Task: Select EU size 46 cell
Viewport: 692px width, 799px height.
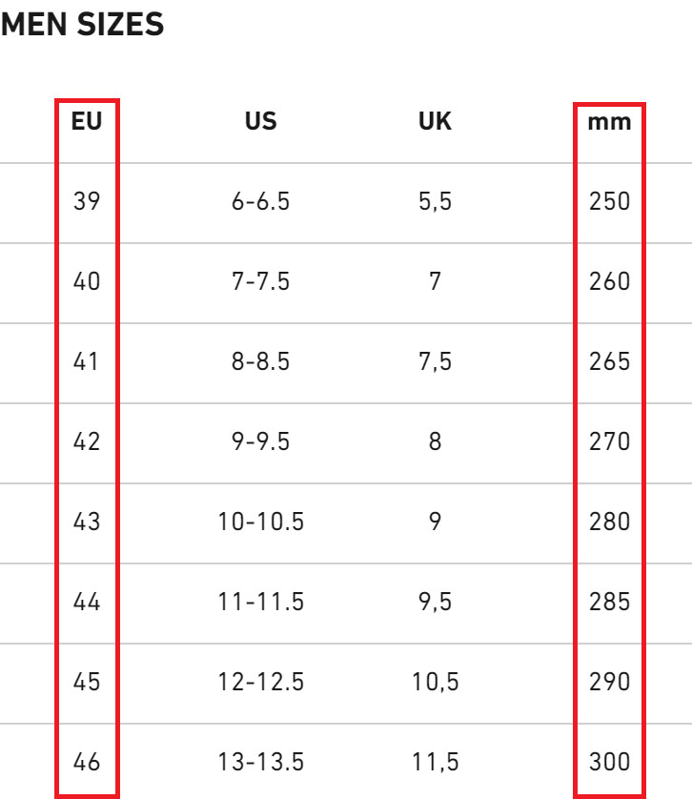Action: coord(86,762)
